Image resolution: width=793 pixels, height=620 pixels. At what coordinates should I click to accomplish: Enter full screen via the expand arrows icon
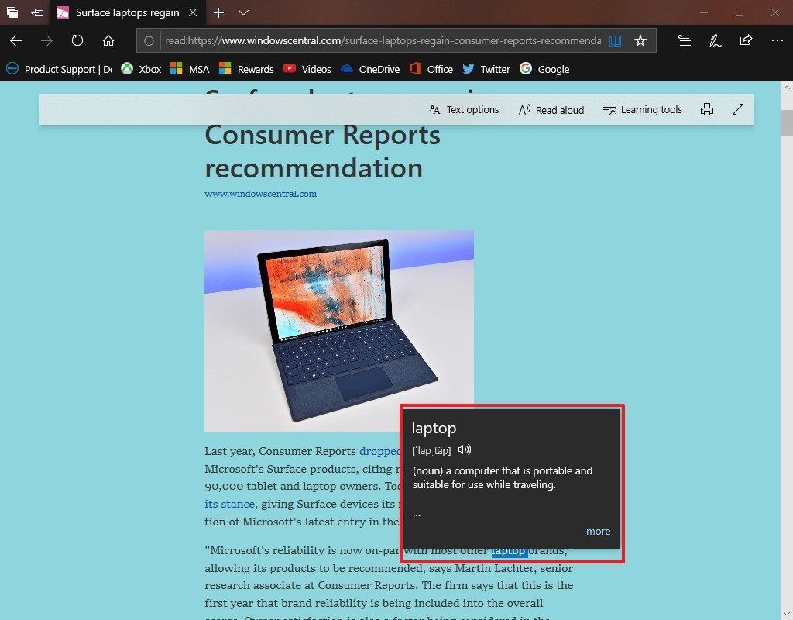737,109
